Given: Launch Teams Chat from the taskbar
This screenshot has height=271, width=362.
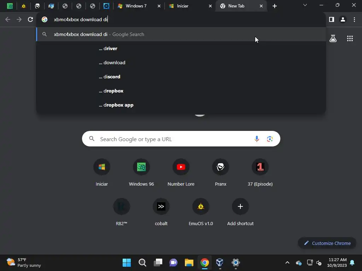Looking at the screenshot, I should (173, 263).
